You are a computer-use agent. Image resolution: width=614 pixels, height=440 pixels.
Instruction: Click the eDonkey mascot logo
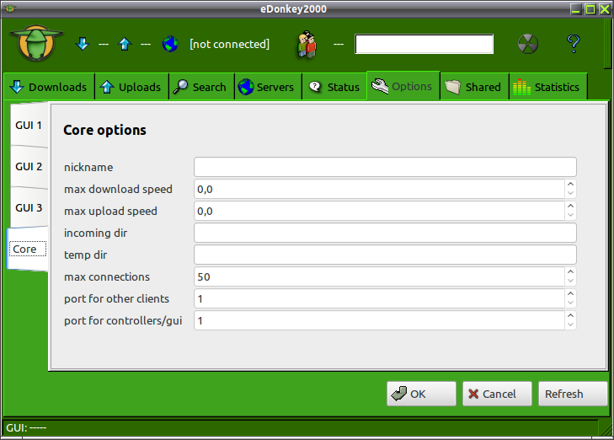point(36,43)
